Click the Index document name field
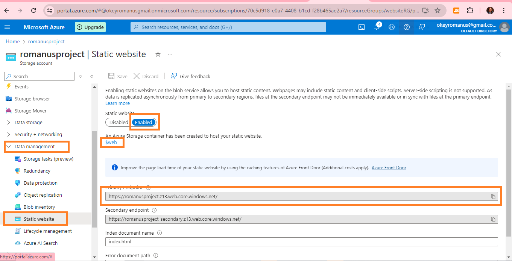 pyautogui.click(x=301, y=242)
